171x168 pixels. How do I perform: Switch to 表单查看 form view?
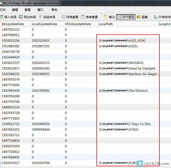[89, 17]
